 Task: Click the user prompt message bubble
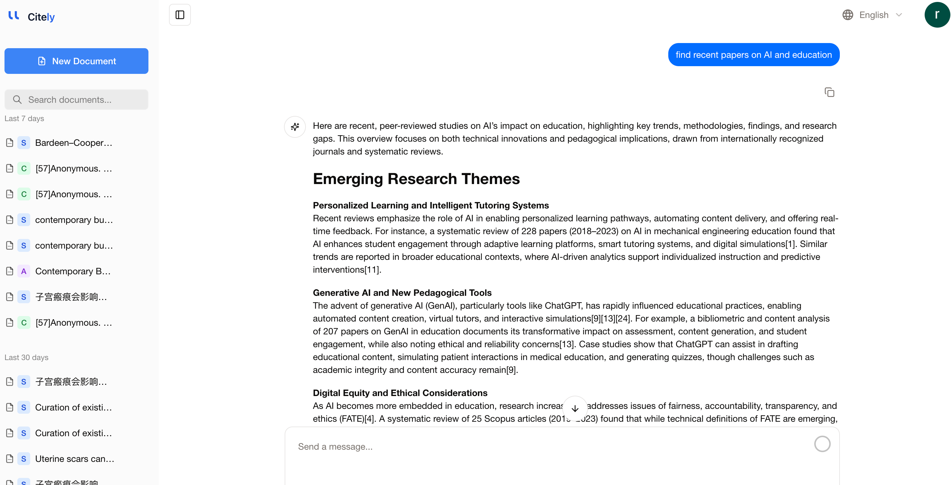tap(753, 55)
